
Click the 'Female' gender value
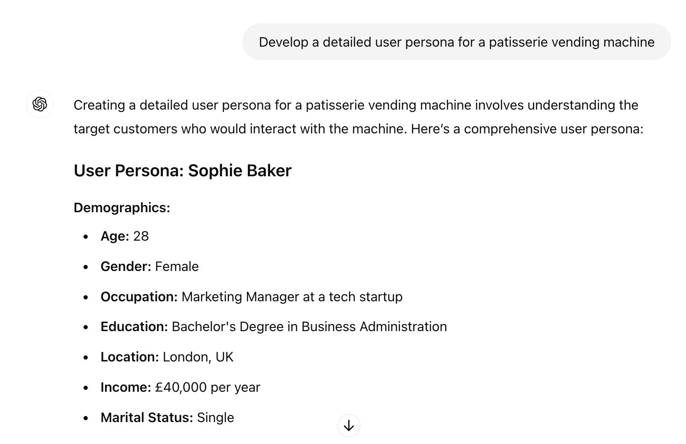(177, 267)
